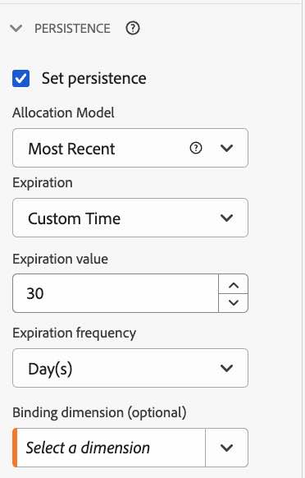Click the Expiration frequency dropdown arrow

pyautogui.click(x=227, y=368)
